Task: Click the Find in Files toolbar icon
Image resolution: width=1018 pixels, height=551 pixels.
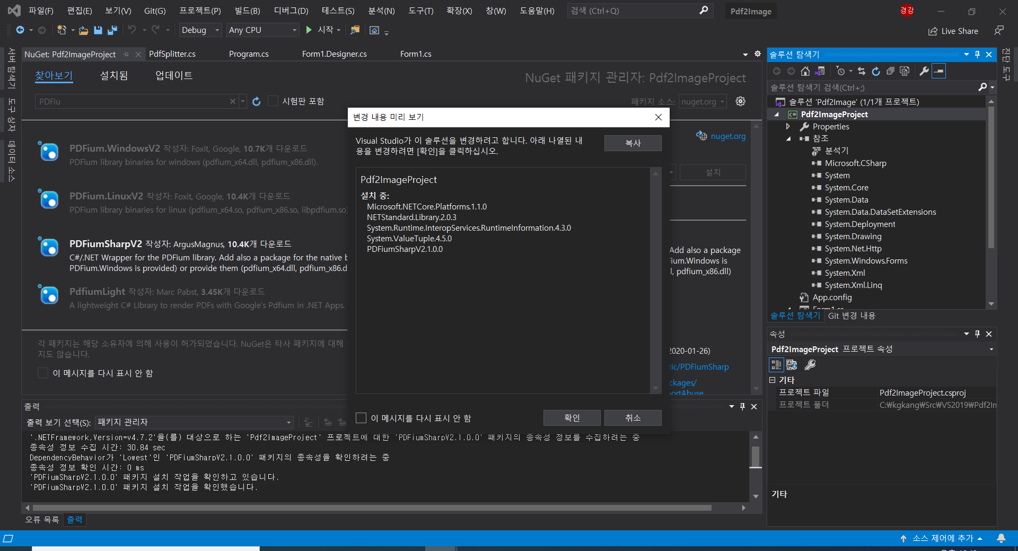Action: (x=355, y=30)
